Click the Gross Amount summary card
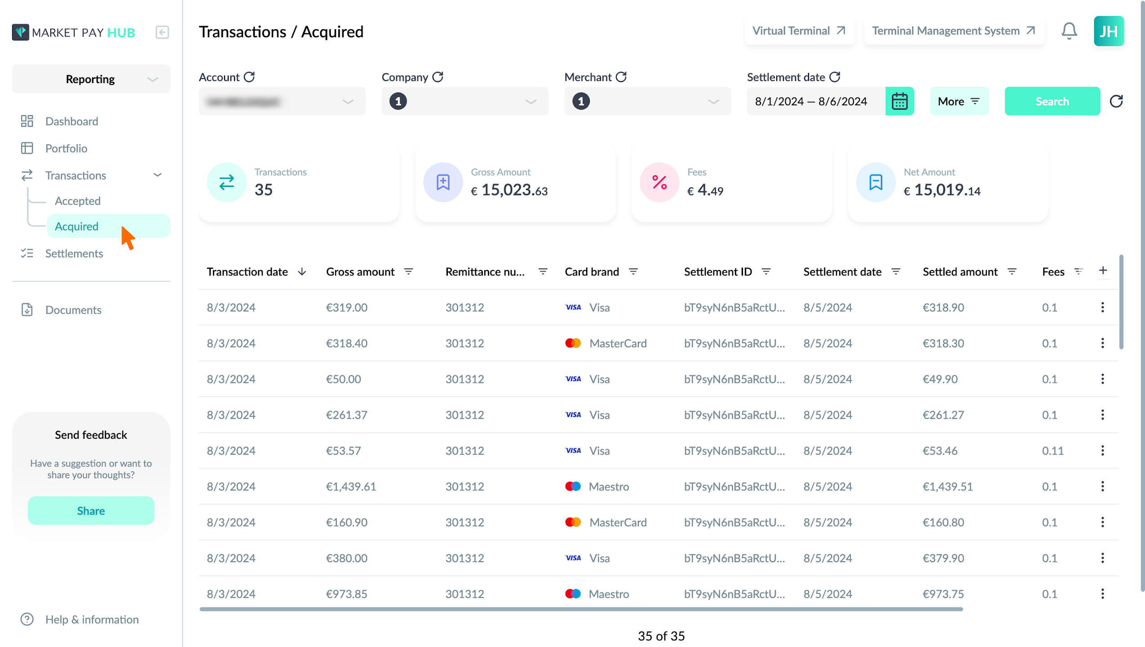Image resolution: width=1145 pixels, height=647 pixels. coord(515,182)
